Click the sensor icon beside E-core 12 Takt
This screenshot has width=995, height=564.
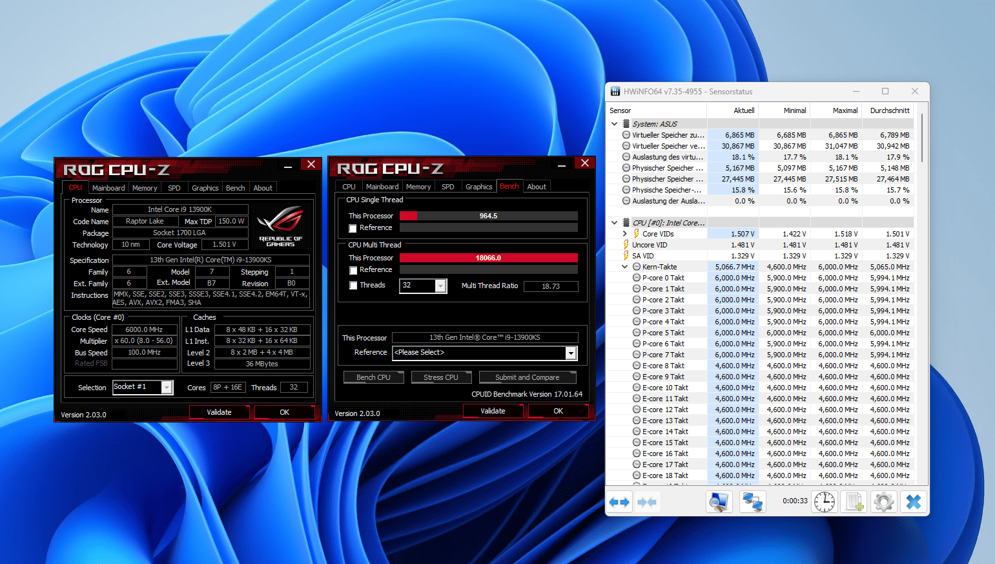click(637, 410)
